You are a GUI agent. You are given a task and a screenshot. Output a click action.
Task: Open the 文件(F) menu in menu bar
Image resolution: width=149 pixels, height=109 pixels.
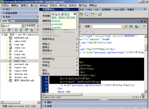(5, 5)
